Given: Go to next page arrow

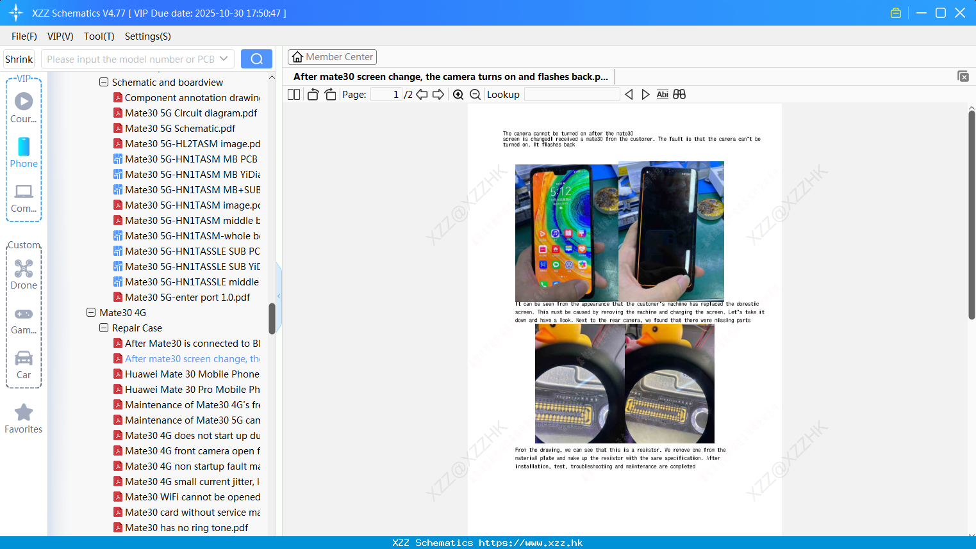Looking at the screenshot, I should 438,94.
